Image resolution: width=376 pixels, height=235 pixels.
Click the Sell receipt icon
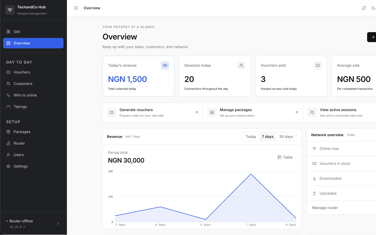(8, 32)
